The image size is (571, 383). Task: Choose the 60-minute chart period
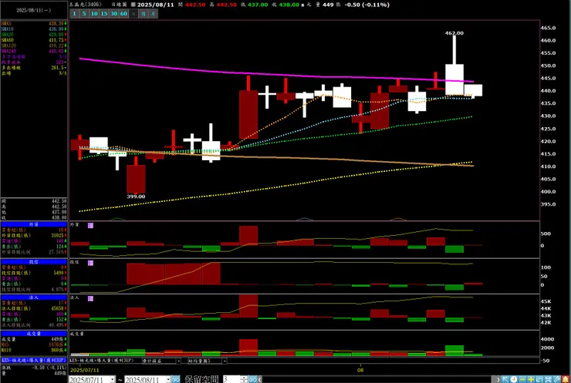(123, 13)
